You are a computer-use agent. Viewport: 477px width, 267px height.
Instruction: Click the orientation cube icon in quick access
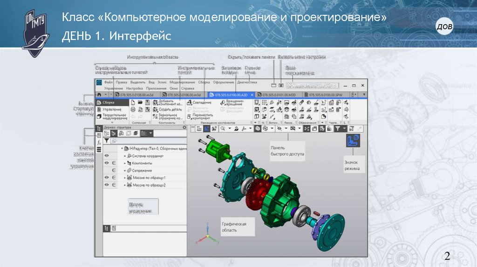click(258, 129)
